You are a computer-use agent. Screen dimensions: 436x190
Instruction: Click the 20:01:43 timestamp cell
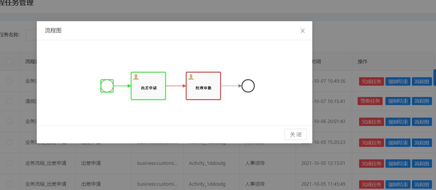click(x=329, y=121)
